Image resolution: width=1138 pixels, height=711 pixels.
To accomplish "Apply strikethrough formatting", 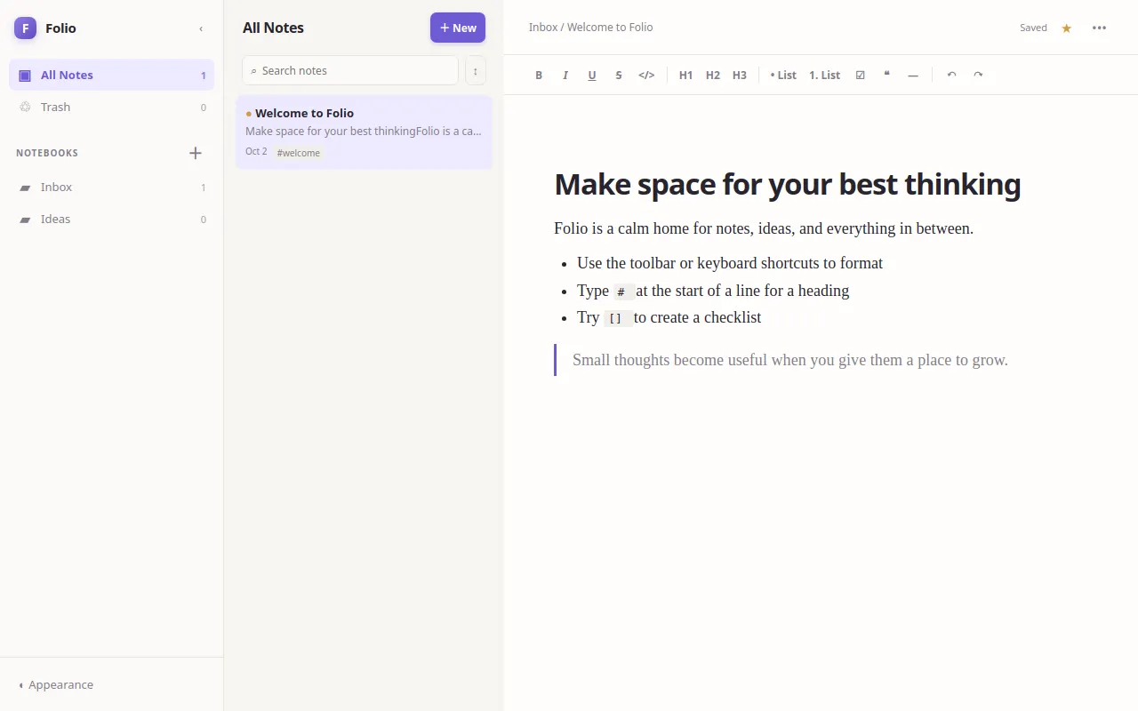I will [619, 75].
